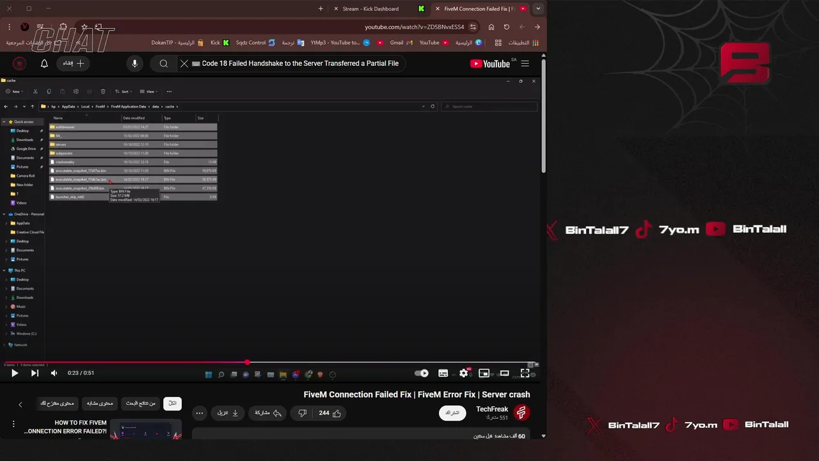This screenshot has width=819, height=461.
Task: Select the محتوى مقترح لك chip
Action: (58, 403)
